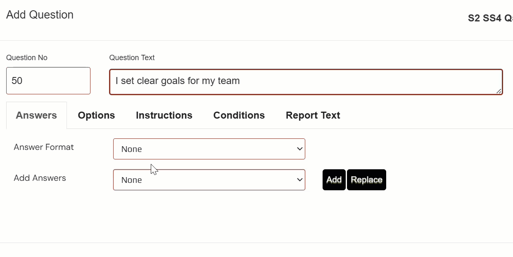
Task: Click the Question Text label
Action: pyautogui.click(x=132, y=58)
